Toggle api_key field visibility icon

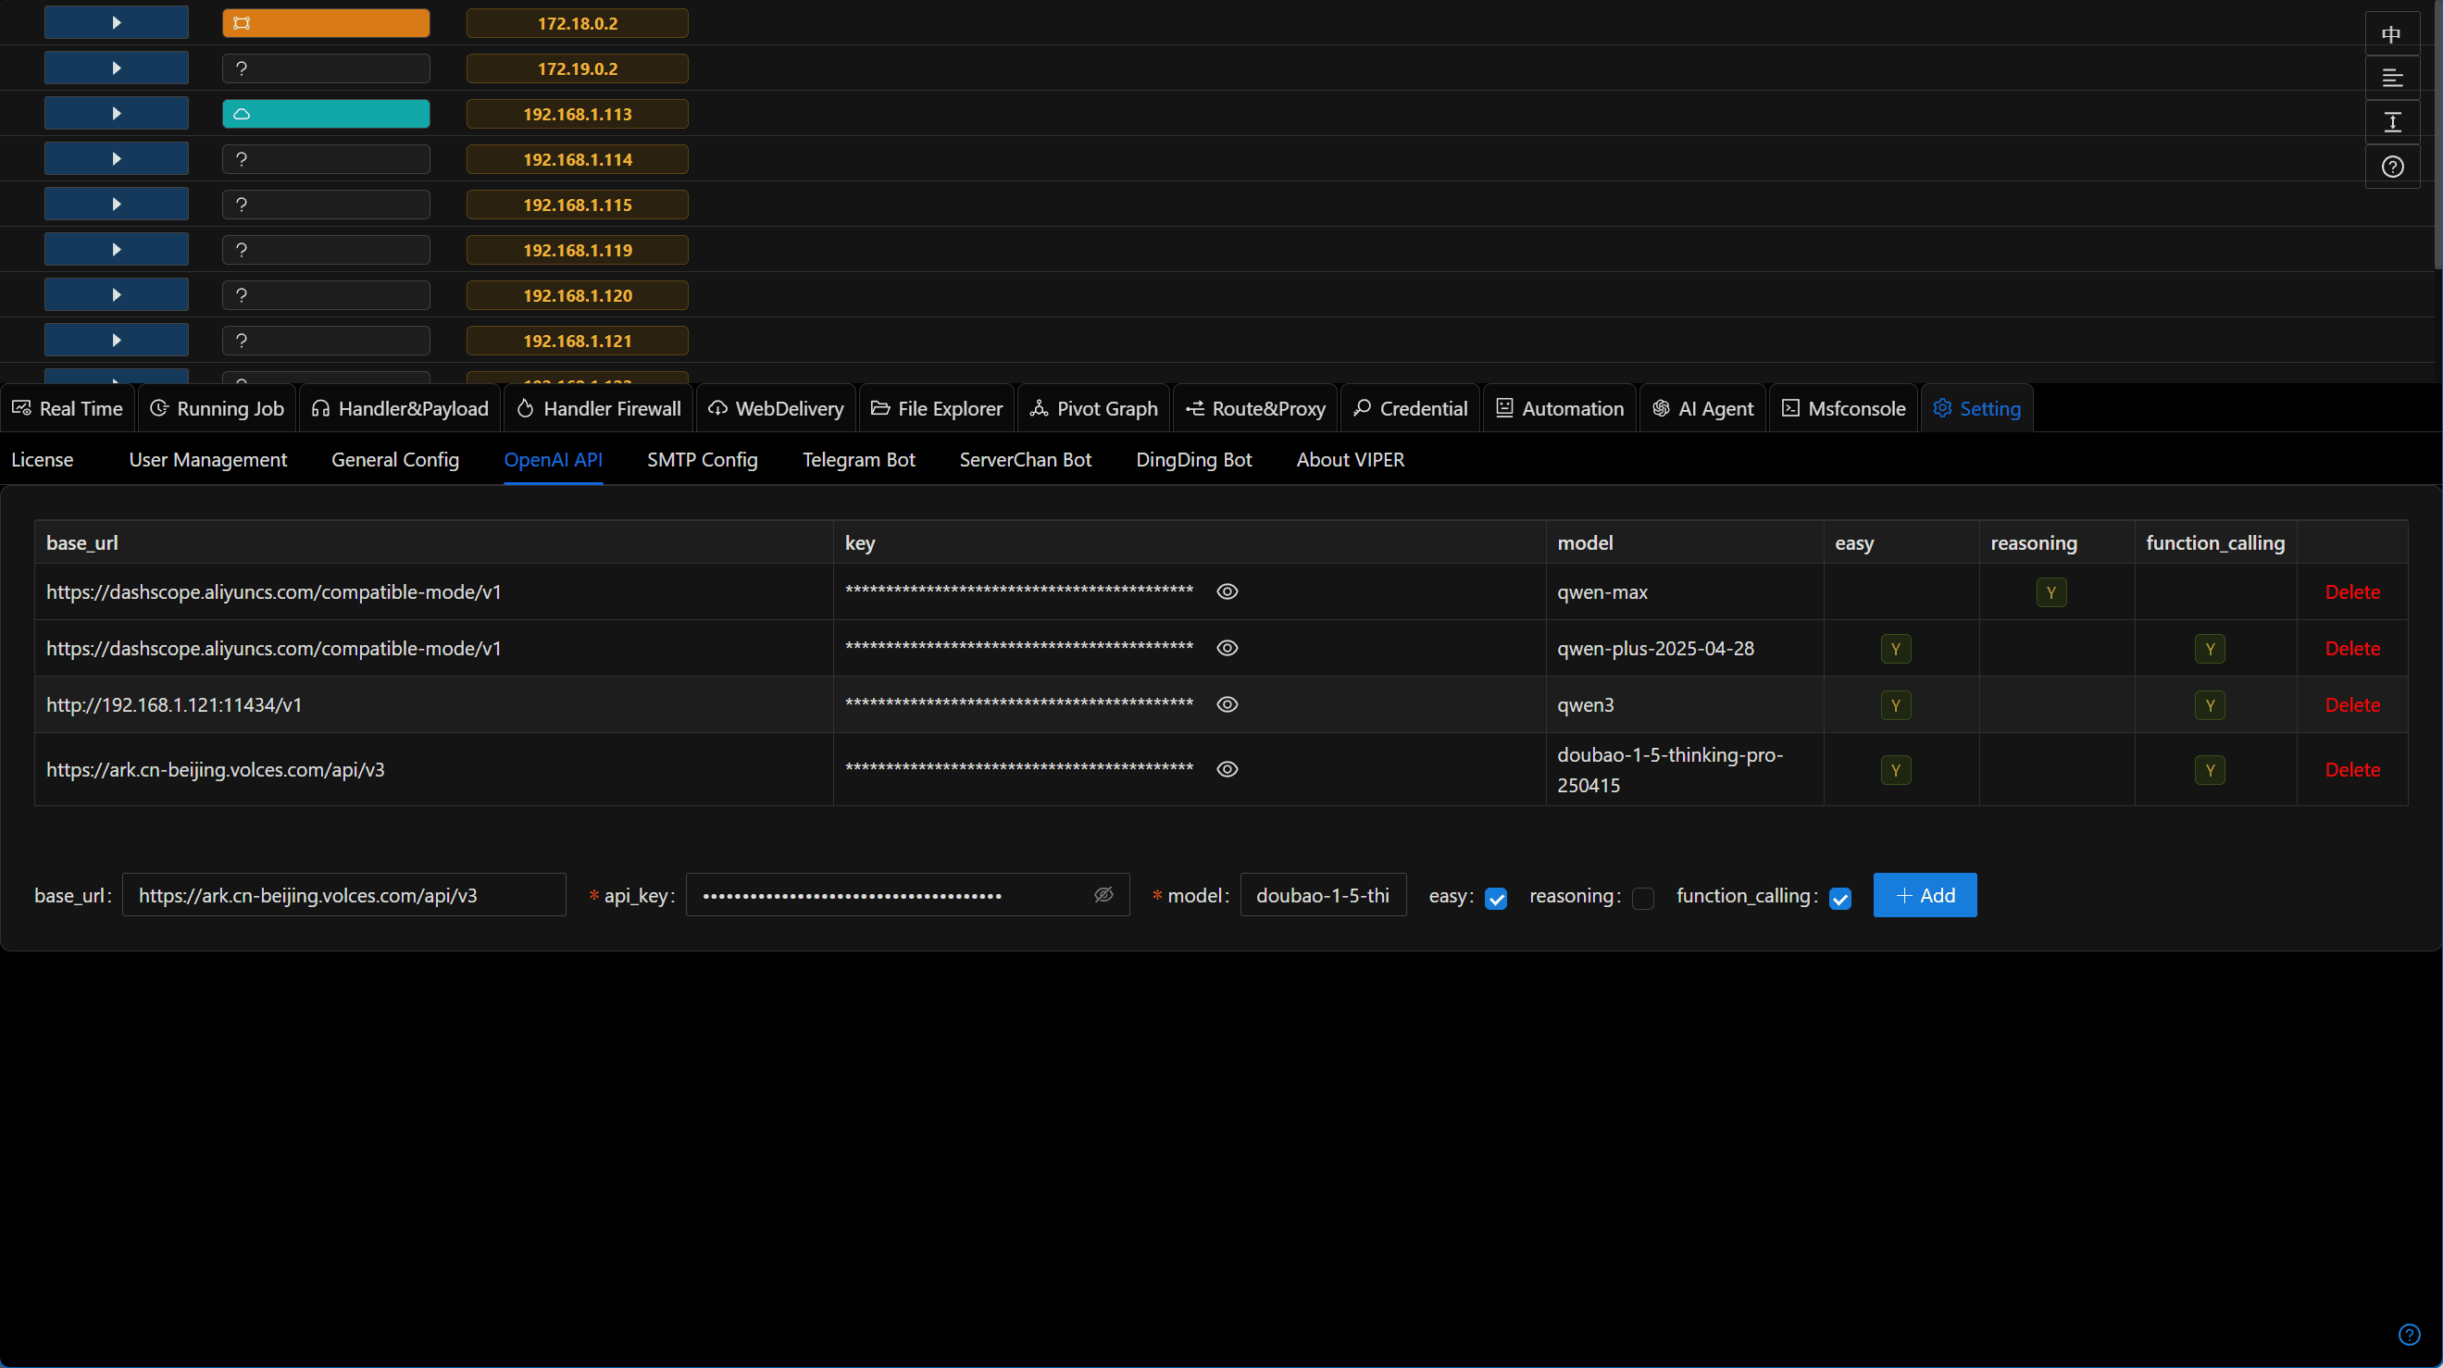pyautogui.click(x=1103, y=895)
